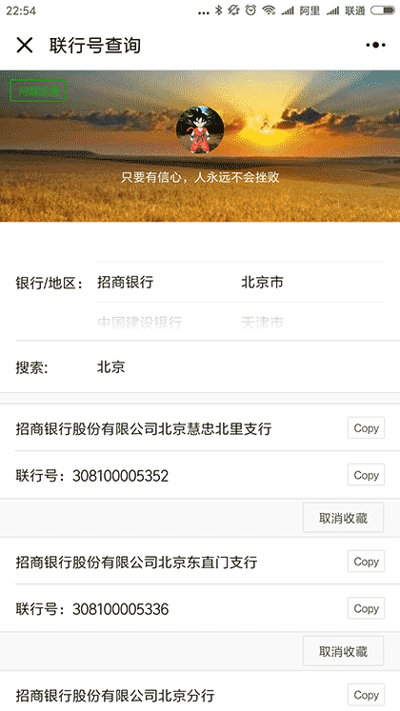Tap the text 联行号：308100005352
Image resolution: width=400 pixels, height=711 pixels.
pyautogui.click(x=92, y=476)
